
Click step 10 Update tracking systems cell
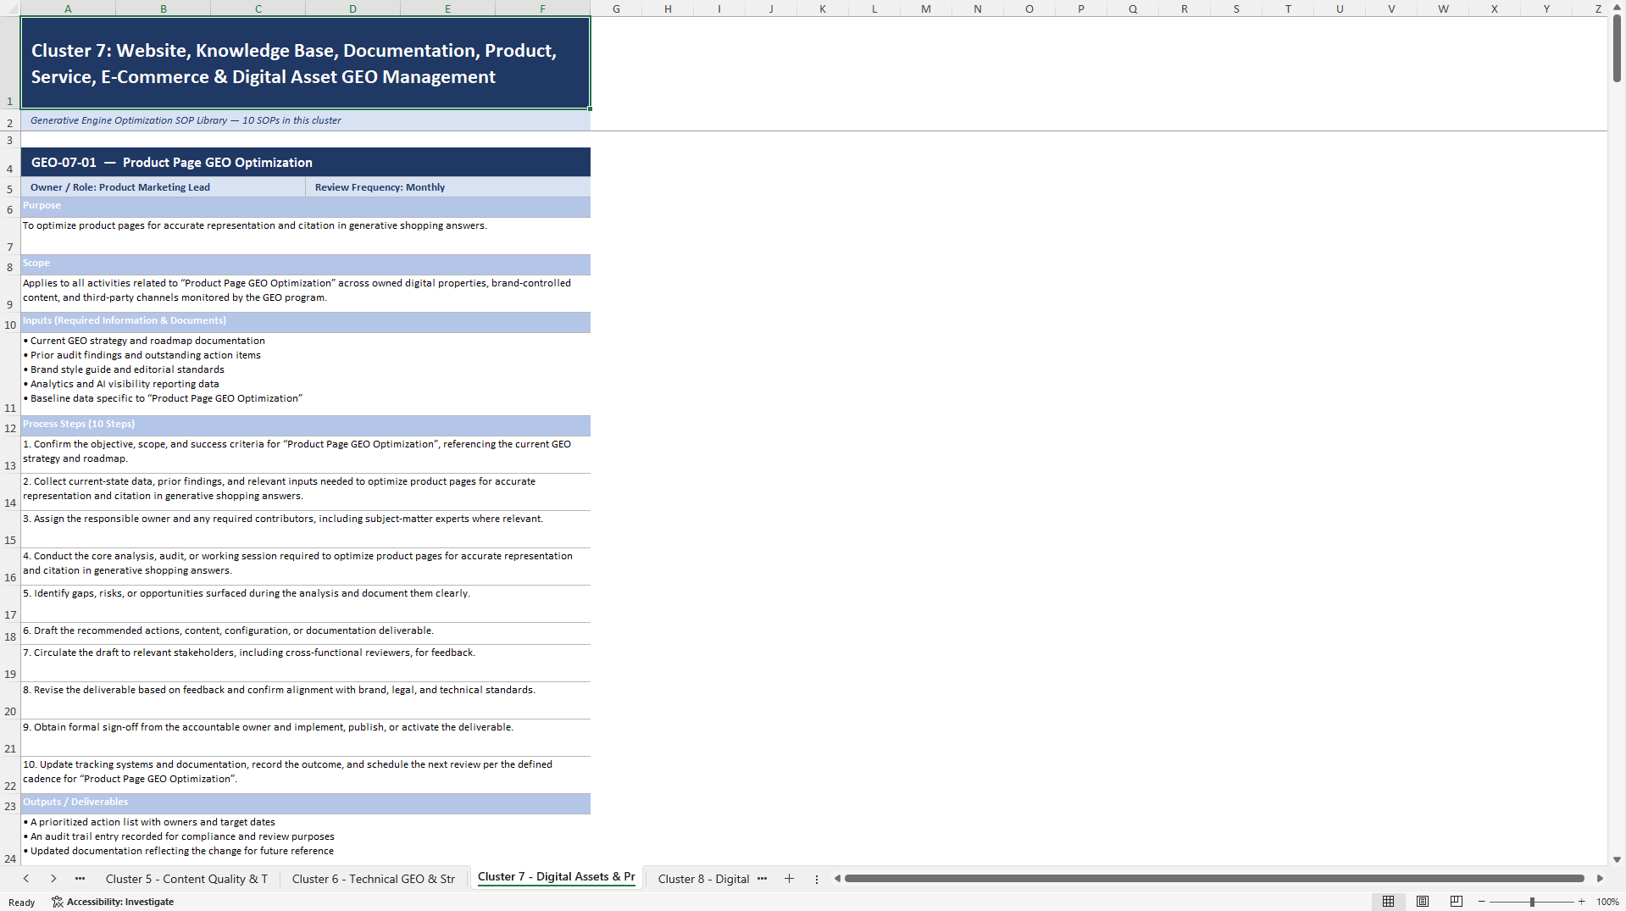pyautogui.click(x=305, y=775)
